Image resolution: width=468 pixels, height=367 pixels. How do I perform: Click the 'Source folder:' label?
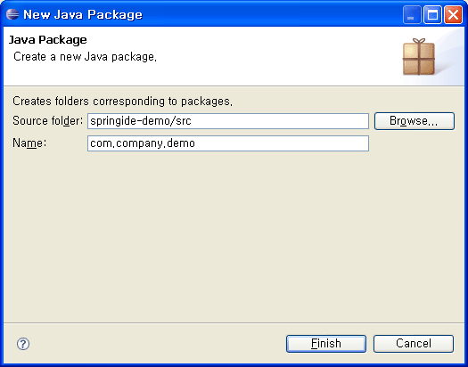coord(47,121)
